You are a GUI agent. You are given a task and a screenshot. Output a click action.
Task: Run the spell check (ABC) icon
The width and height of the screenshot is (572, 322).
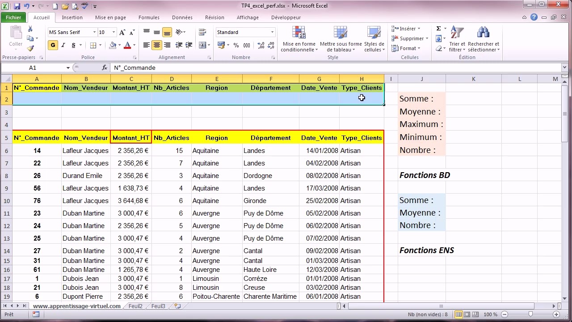pyautogui.click(x=85, y=6)
